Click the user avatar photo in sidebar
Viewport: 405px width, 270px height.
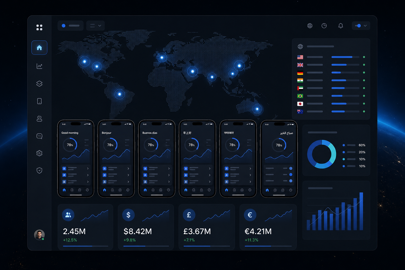pyautogui.click(x=39, y=235)
